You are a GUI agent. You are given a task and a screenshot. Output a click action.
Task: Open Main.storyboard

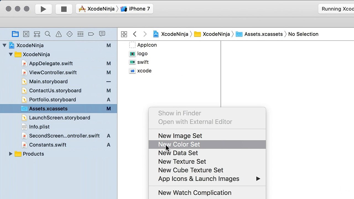pos(59,82)
